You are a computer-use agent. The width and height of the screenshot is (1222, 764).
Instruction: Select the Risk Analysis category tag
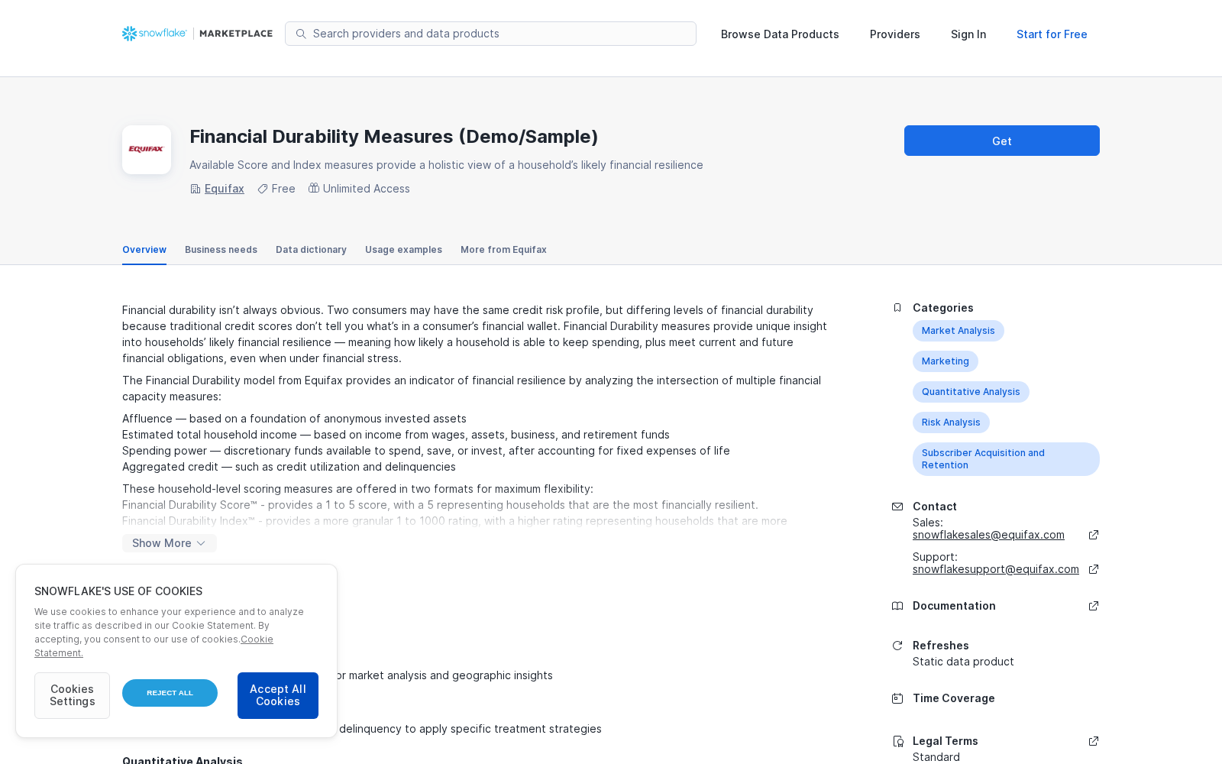[x=951, y=422]
